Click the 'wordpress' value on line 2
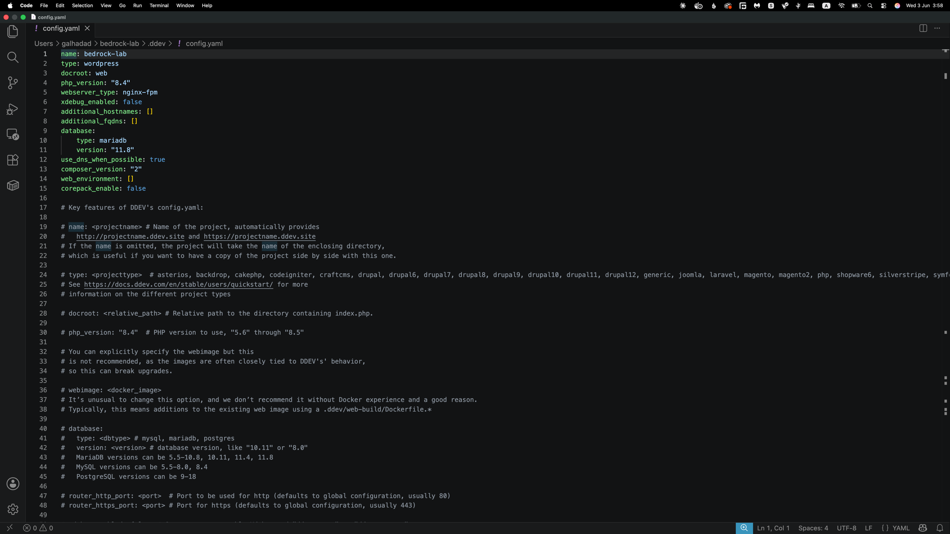This screenshot has height=534, width=950. point(101,63)
